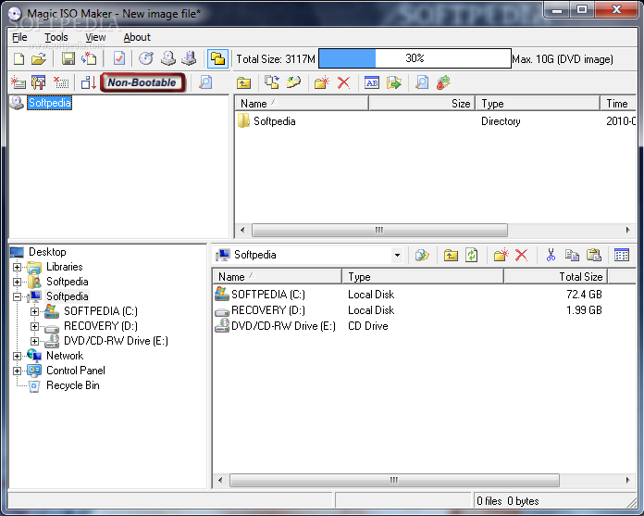
Task: Expand the Control Panel tree node
Action: [17, 371]
